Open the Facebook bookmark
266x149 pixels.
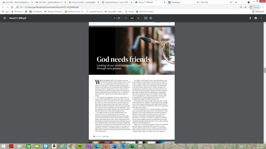[36, 12]
